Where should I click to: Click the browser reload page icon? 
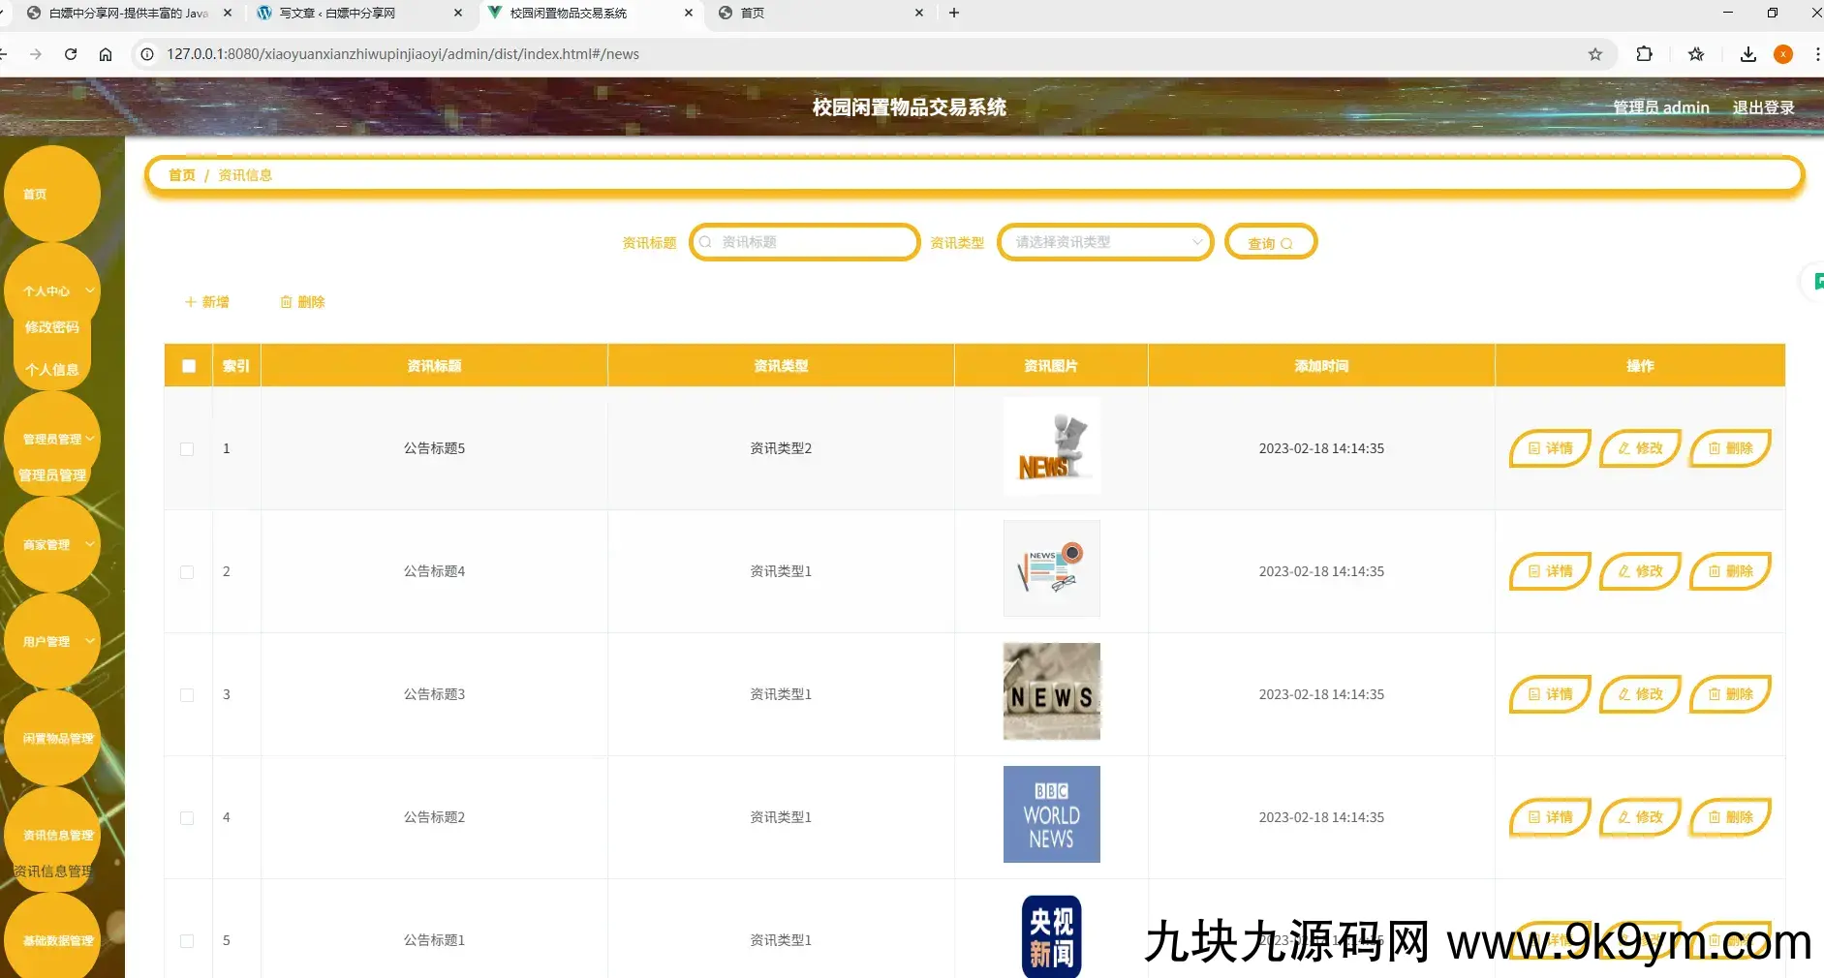(71, 54)
